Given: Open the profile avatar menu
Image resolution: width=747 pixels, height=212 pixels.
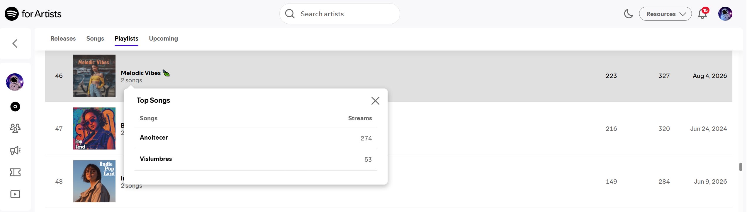Looking at the screenshot, I should click(x=725, y=14).
